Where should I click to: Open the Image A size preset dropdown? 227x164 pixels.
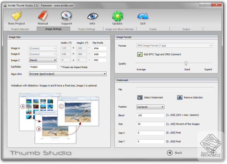[x=43, y=48]
